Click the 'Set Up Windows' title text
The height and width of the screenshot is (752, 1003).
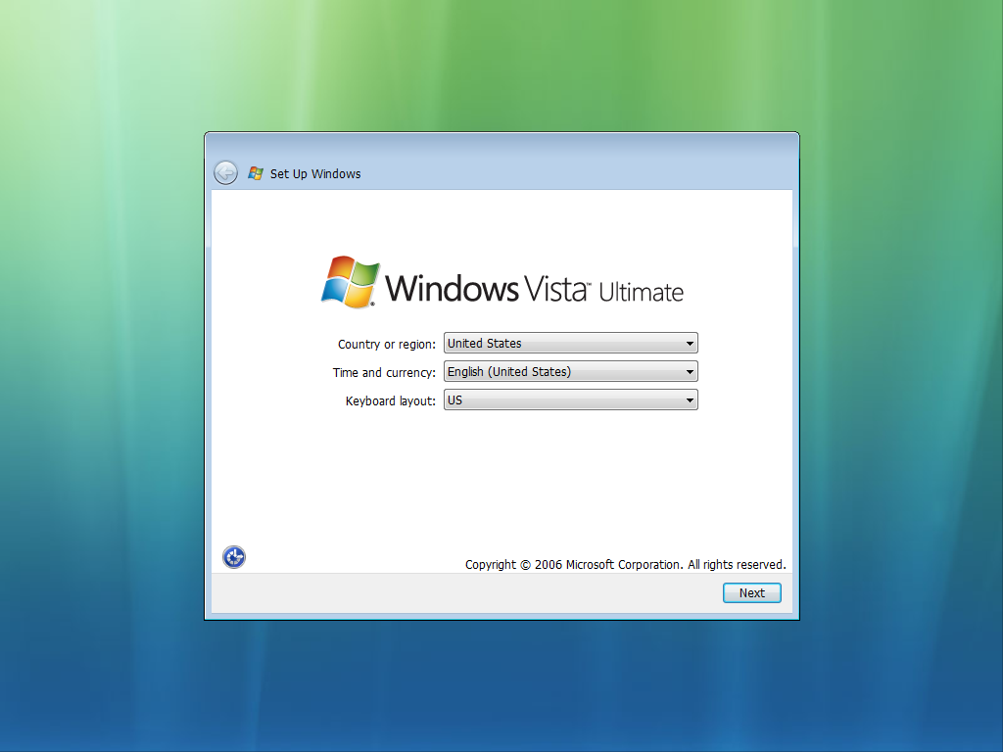click(315, 174)
